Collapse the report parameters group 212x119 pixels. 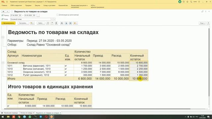(x=3, y=37)
